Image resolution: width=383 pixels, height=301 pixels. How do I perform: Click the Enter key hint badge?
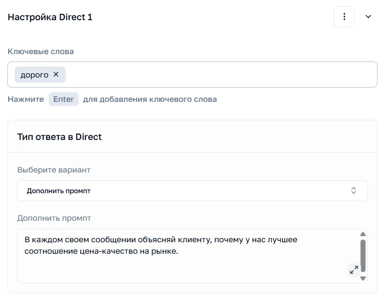point(63,99)
